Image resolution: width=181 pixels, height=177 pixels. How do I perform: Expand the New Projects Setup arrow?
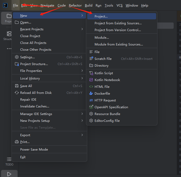(x=82, y=121)
